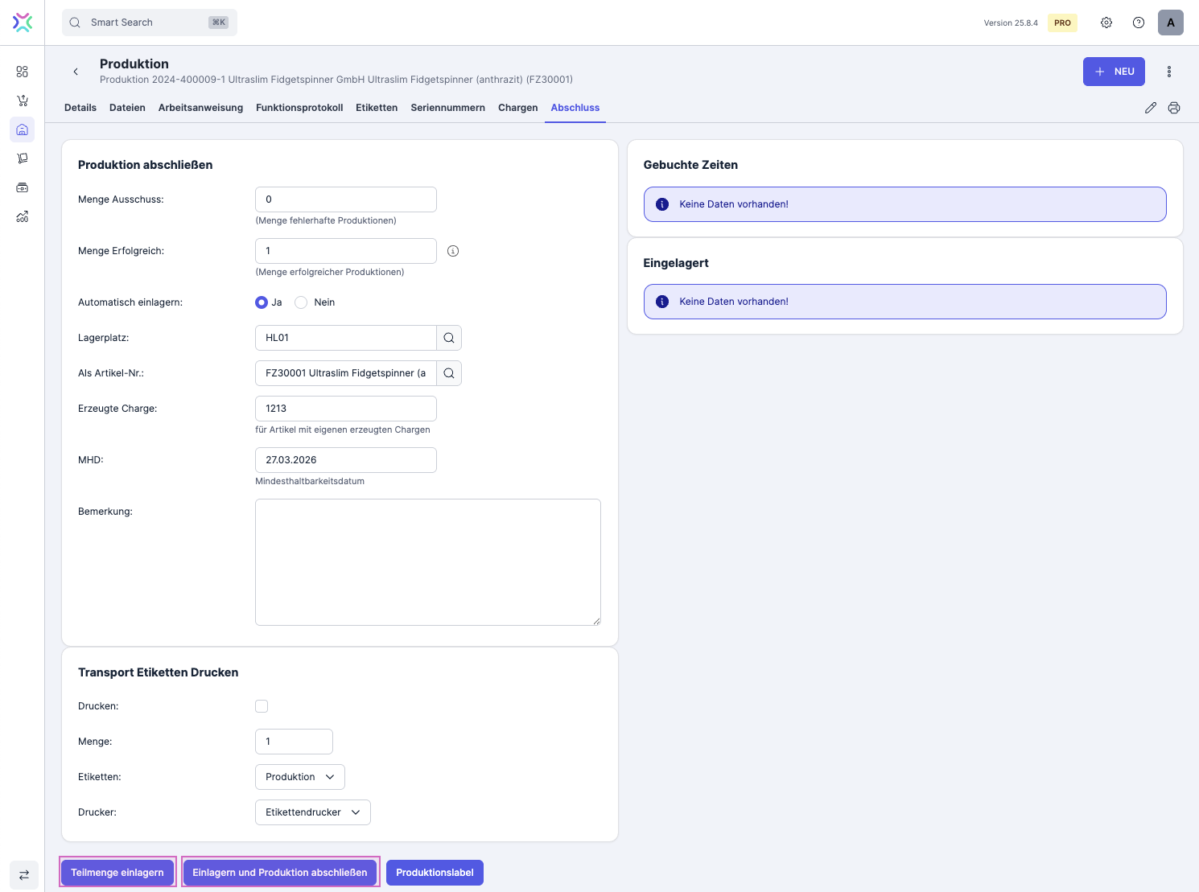This screenshot has width=1199, height=892.
Task: Go back with the left arrow icon
Action: click(x=76, y=72)
